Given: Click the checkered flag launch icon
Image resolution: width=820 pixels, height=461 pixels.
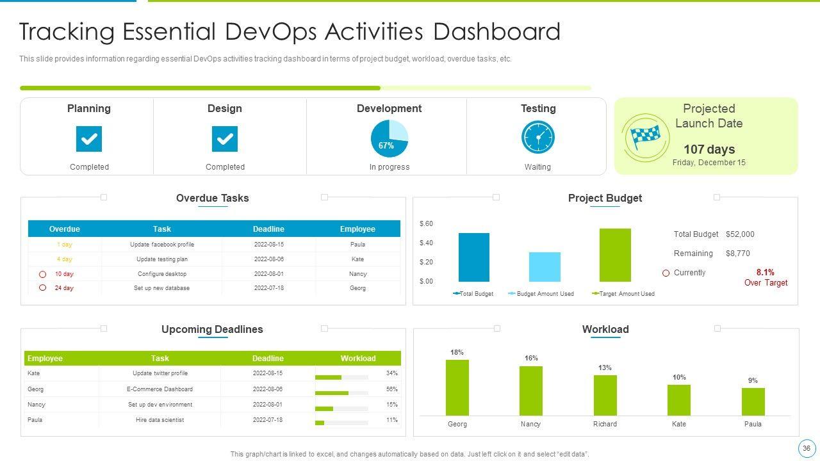Looking at the screenshot, I should [x=646, y=136].
